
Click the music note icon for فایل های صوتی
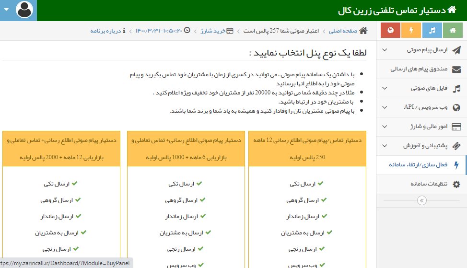coord(456,88)
